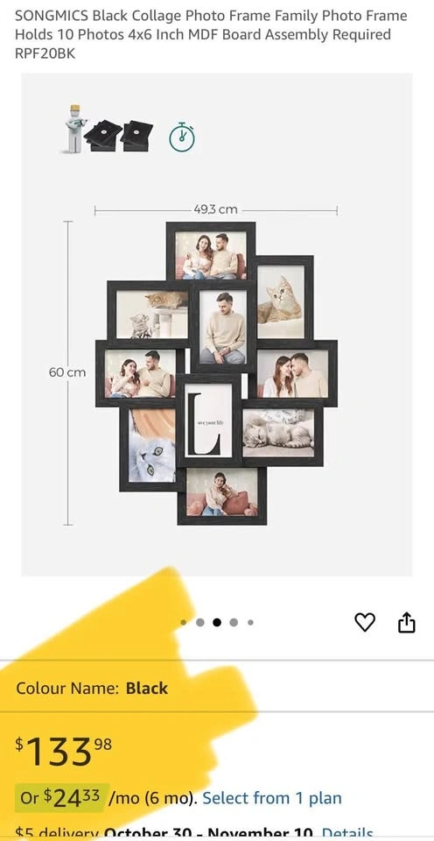Tap the stacked black frame pieces icon
This screenshot has height=841, width=434.
118,136
